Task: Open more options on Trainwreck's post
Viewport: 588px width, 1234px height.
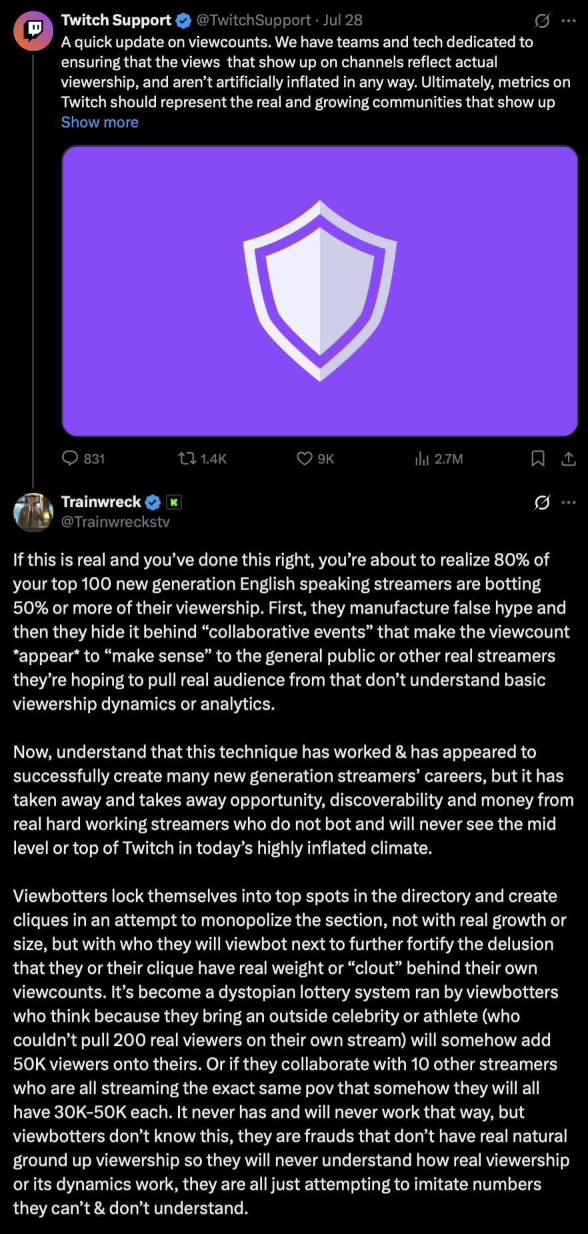Action: tap(569, 502)
